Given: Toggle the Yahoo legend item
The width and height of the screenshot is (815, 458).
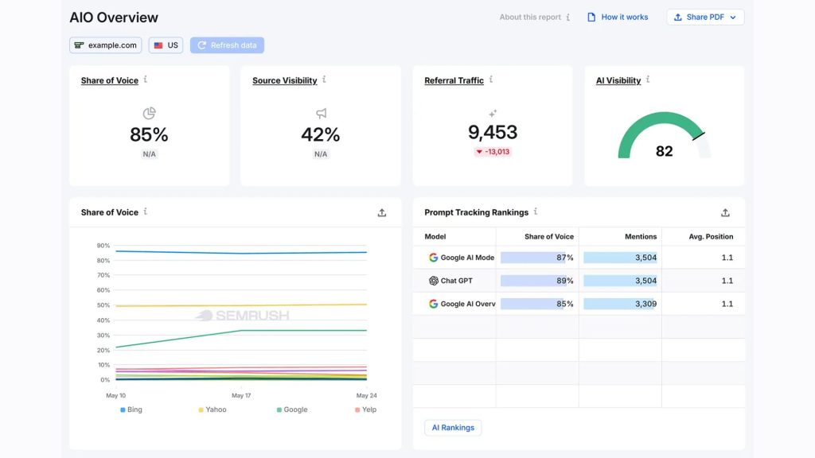Looking at the screenshot, I should [212, 409].
